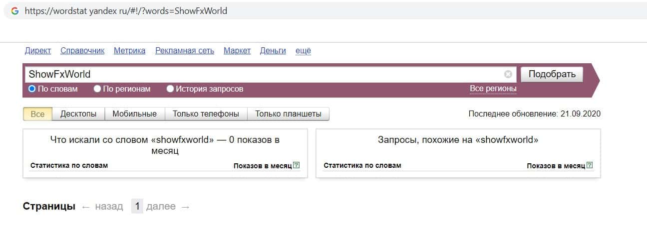The image size is (647, 232).
Task: Select the 'Все' devices tab
Action: click(x=38, y=114)
